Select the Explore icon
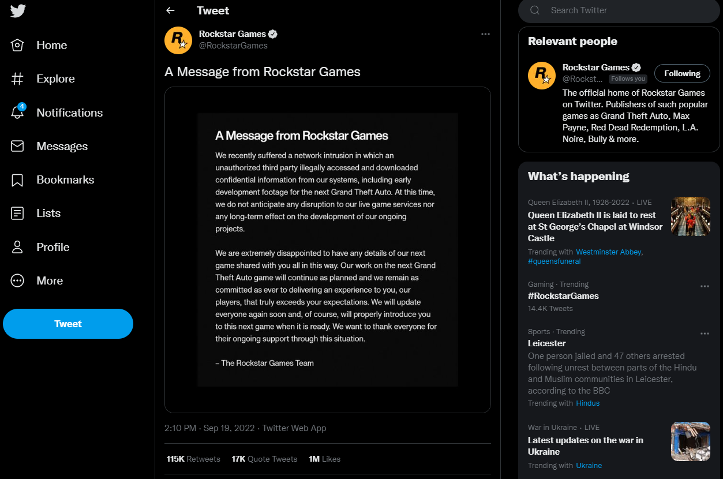Image resolution: width=723 pixels, height=479 pixels. pos(55,78)
